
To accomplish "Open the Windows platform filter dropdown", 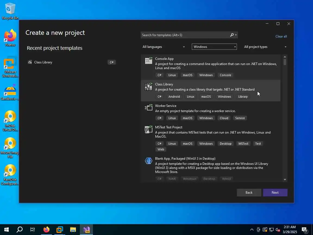I will click(x=214, y=47).
